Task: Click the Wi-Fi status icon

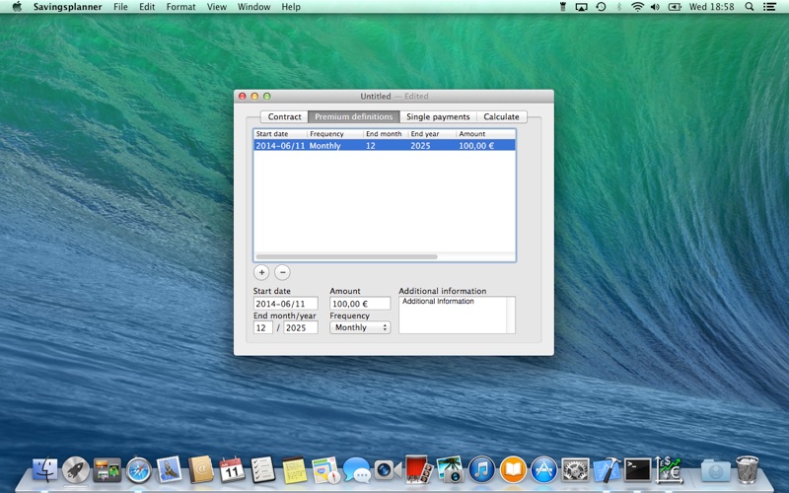Action: (637, 7)
